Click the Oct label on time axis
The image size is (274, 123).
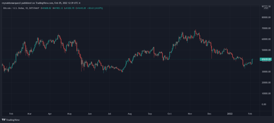click(169, 114)
